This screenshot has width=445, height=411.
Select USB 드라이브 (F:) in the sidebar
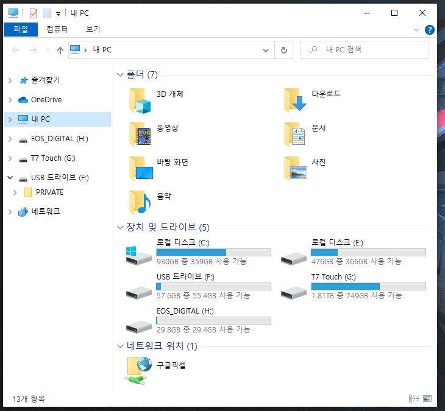pyautogui.click(x=60, y=177)
